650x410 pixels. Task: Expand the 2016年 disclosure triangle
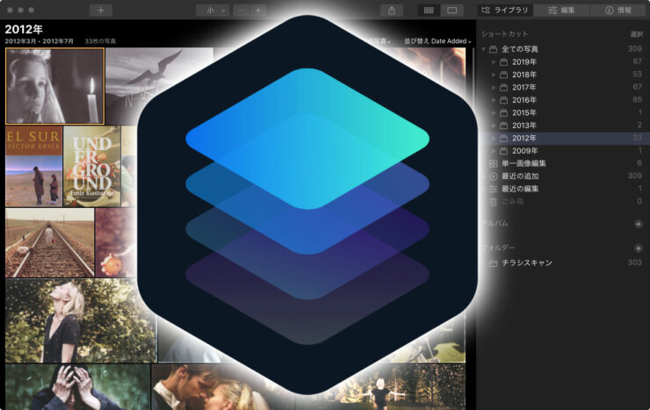494,100
